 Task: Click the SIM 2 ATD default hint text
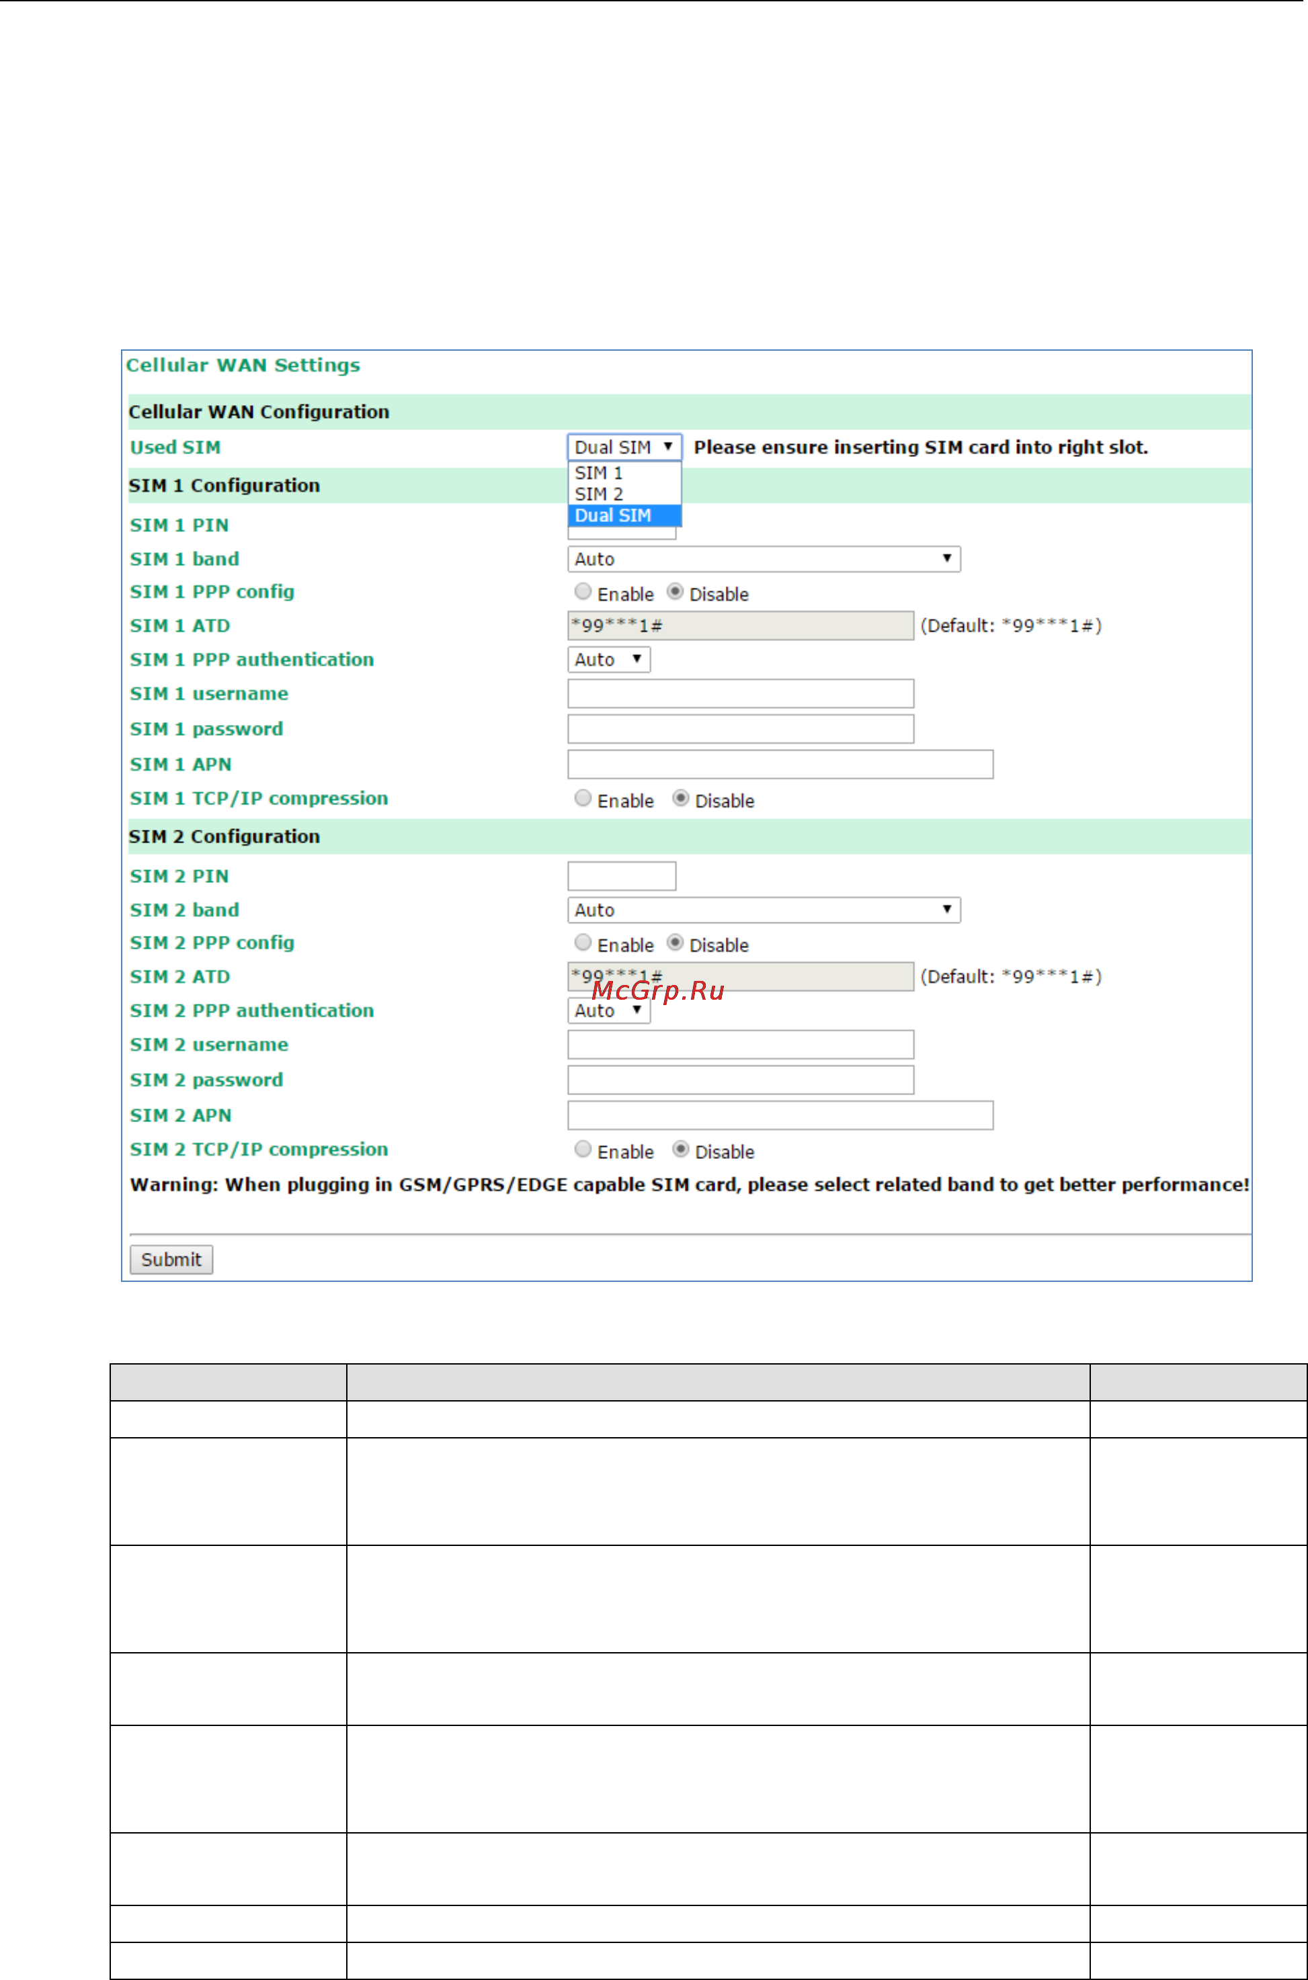click(x=1011, y=976)
